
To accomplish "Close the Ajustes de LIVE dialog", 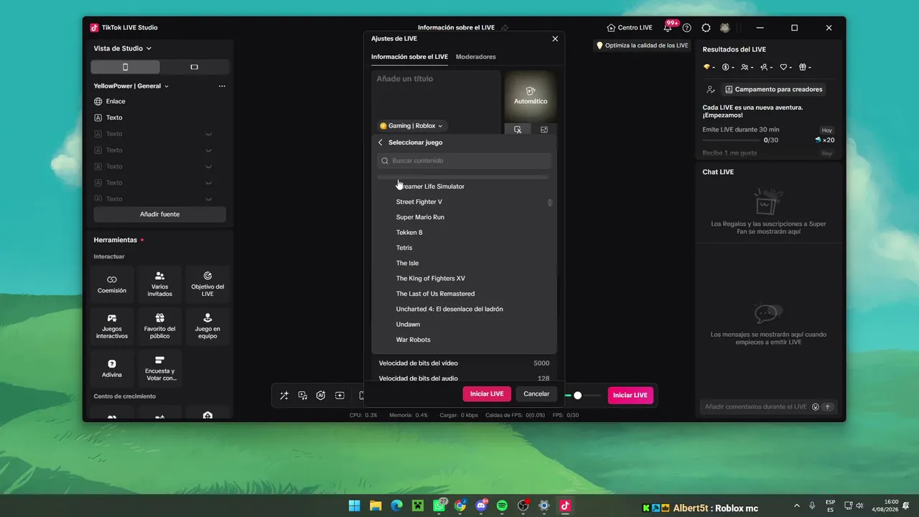I will coord(555,39).
